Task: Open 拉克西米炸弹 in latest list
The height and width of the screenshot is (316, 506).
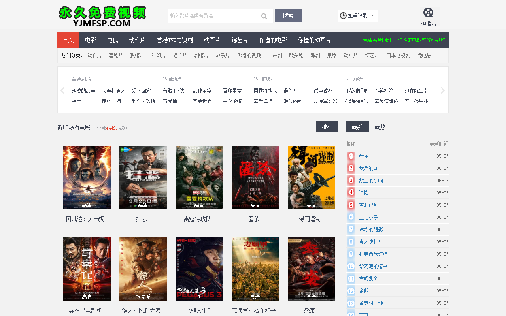Action: point(373,254)
